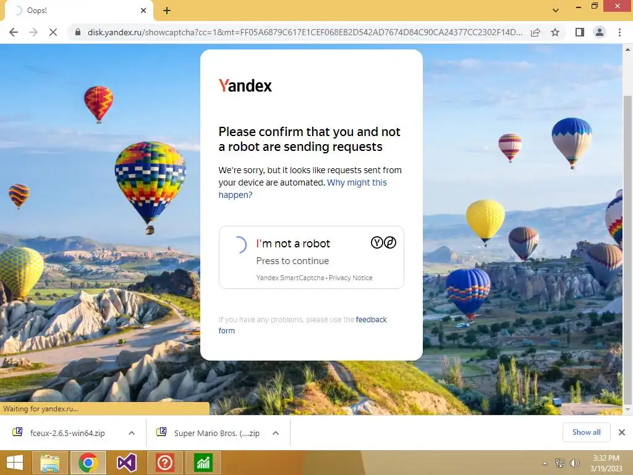Screen dimensions: 633x475
Task: Open File Explorer from taskbar
Action: point(49,463)
